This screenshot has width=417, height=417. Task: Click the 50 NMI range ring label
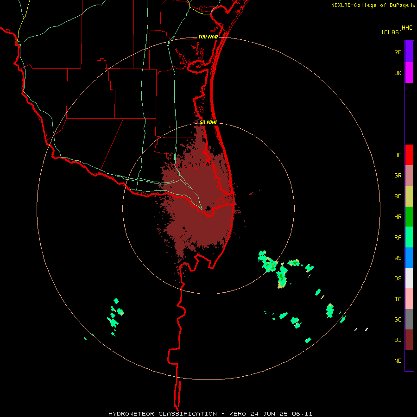click(x=208, y=122)
